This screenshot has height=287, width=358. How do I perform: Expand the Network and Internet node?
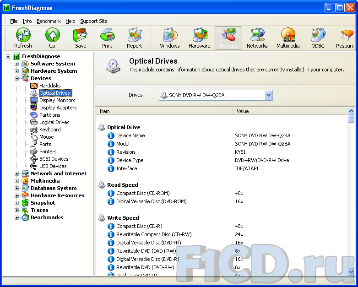(x=16, y=173)
